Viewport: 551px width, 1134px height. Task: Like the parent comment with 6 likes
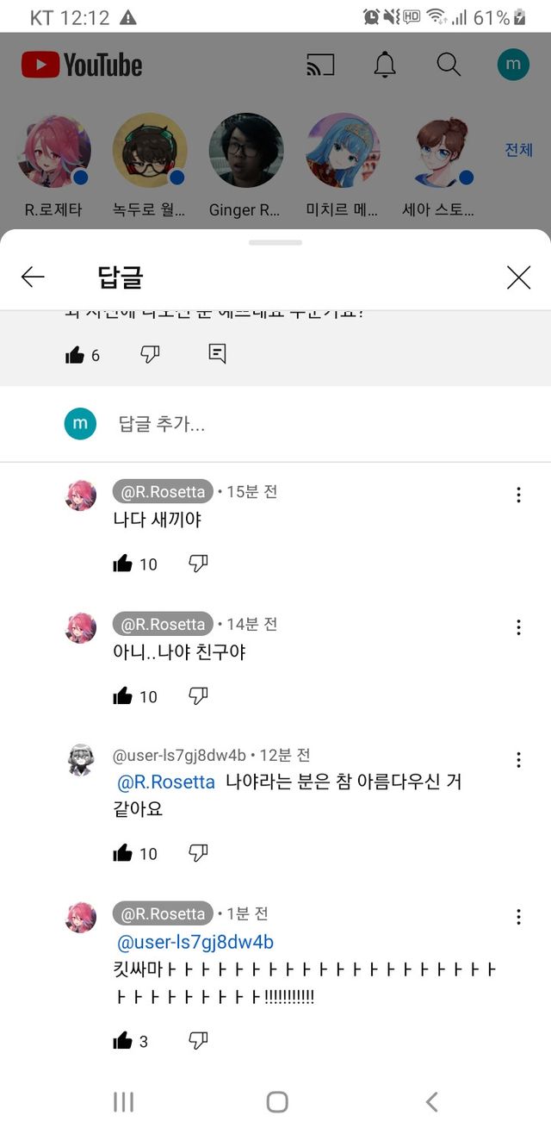(75, 354)
